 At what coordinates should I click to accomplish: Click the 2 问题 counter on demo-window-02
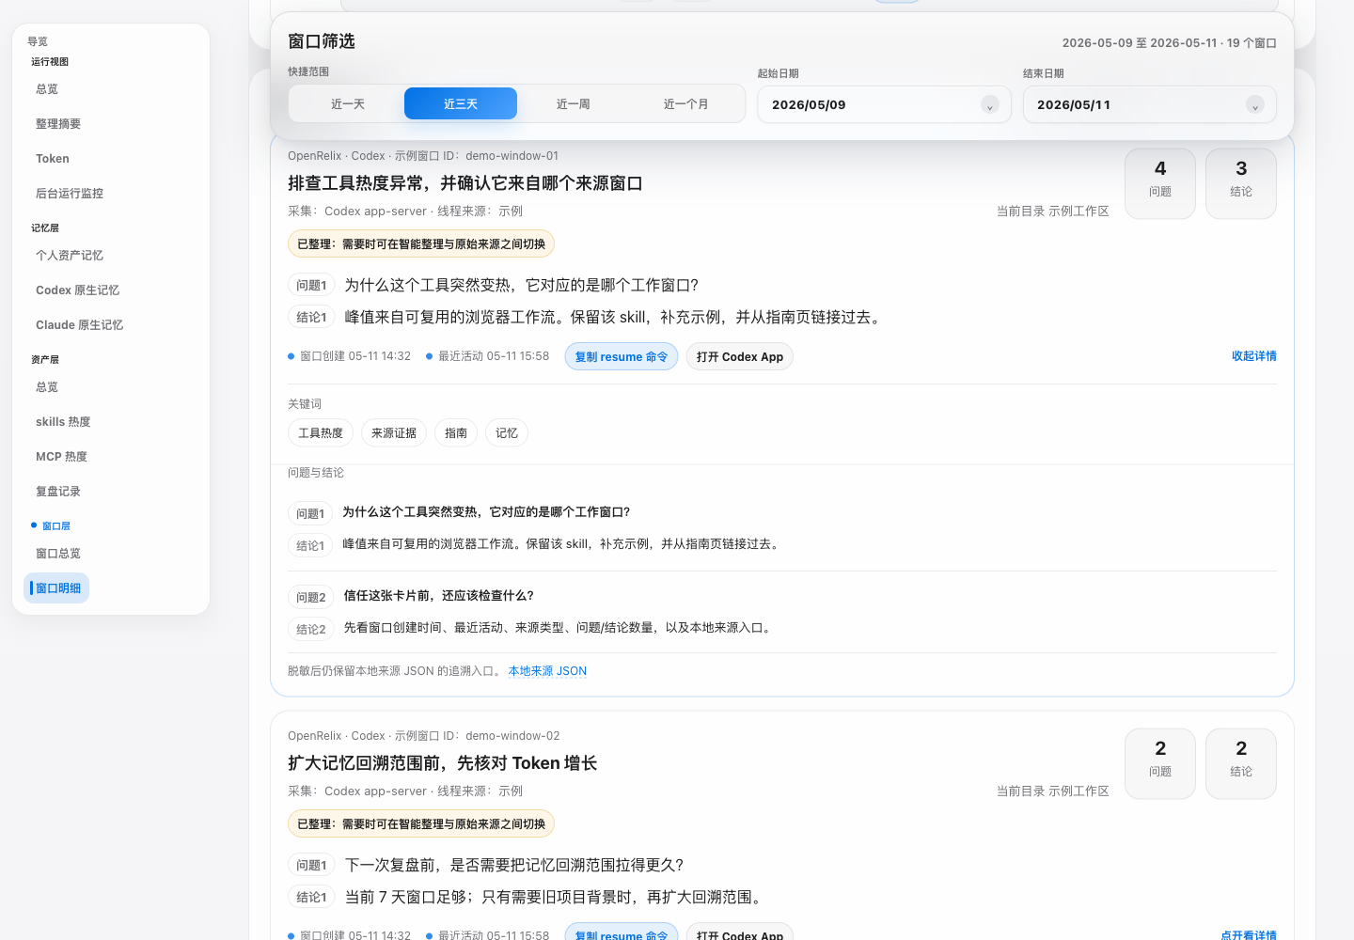click(1160, 763)
